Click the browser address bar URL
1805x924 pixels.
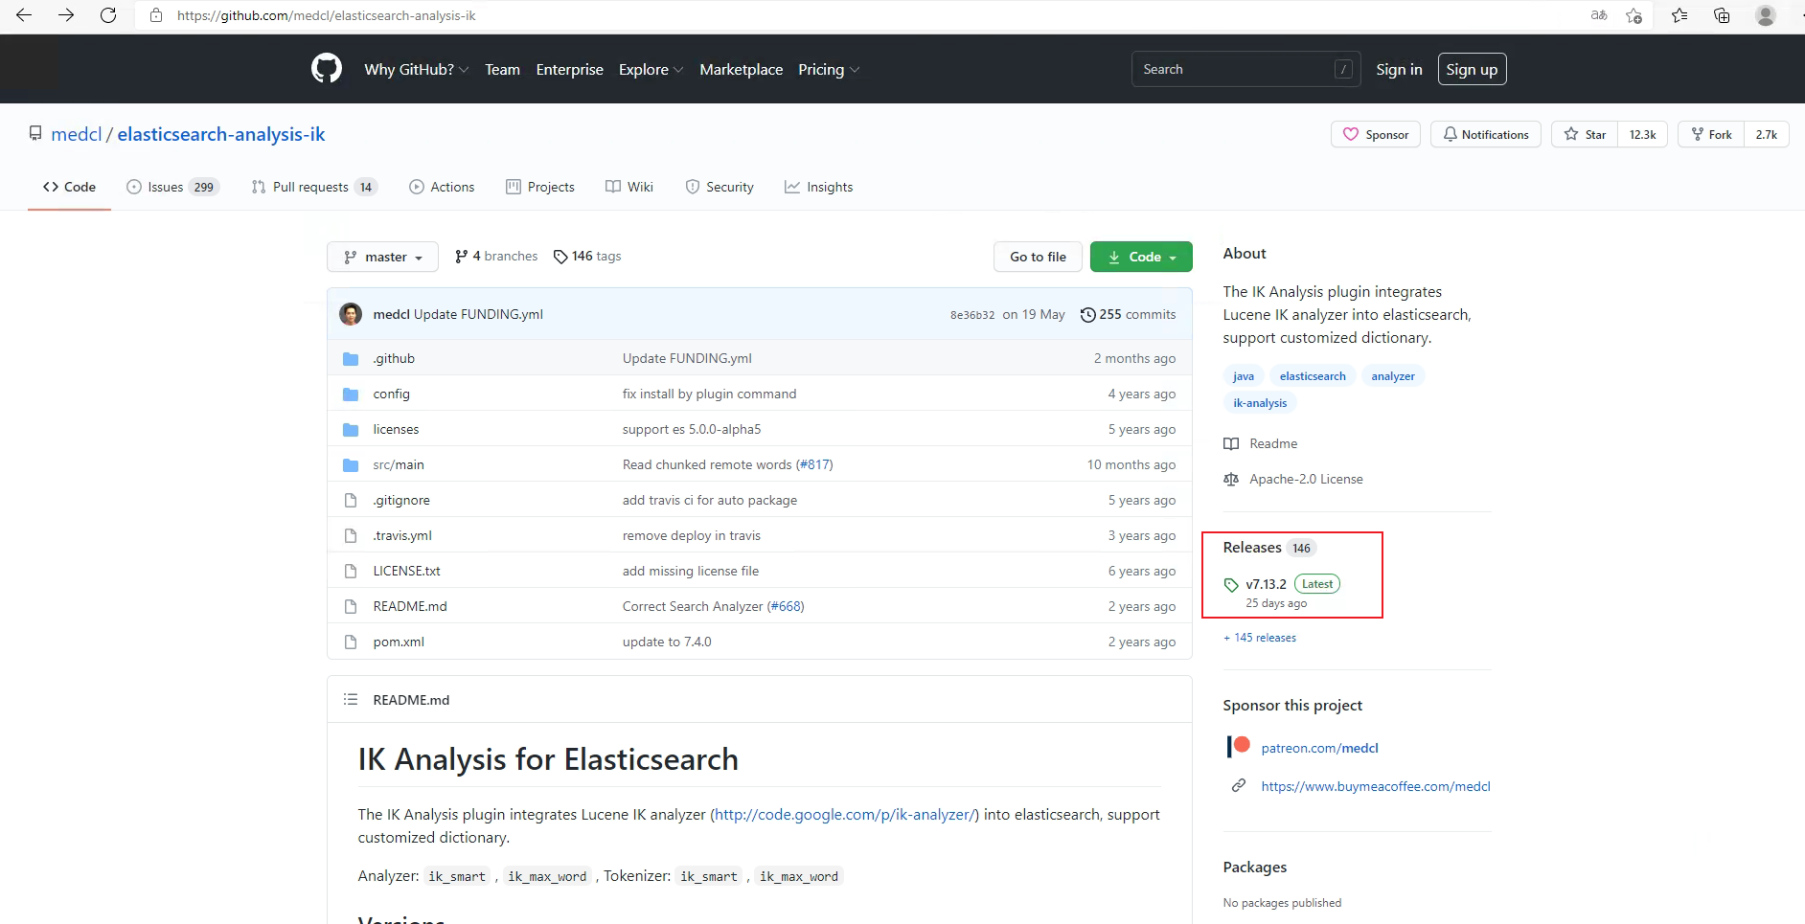click(326, 15)
